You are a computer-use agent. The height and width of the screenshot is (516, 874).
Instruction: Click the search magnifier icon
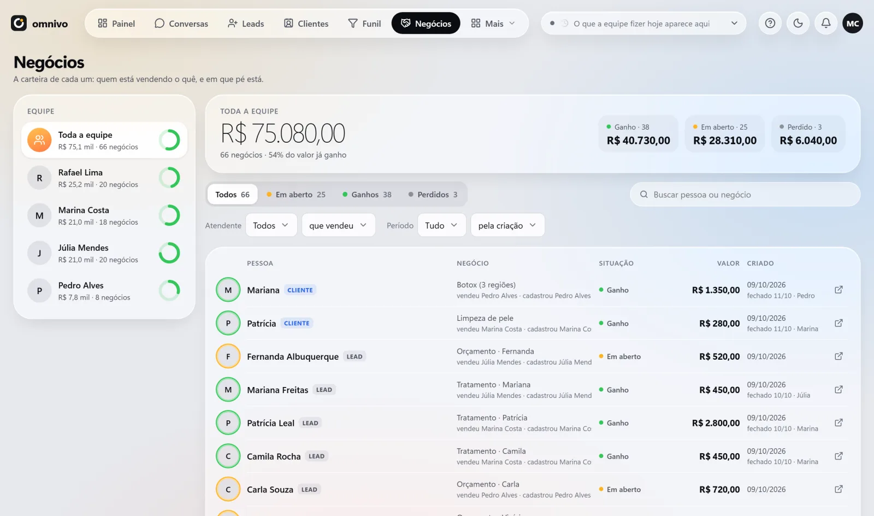pyautogui.click(x=644, y=195)
